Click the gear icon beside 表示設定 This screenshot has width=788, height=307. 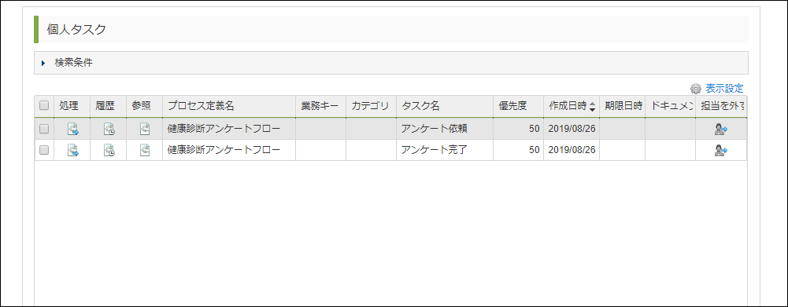tap(696, 89)
